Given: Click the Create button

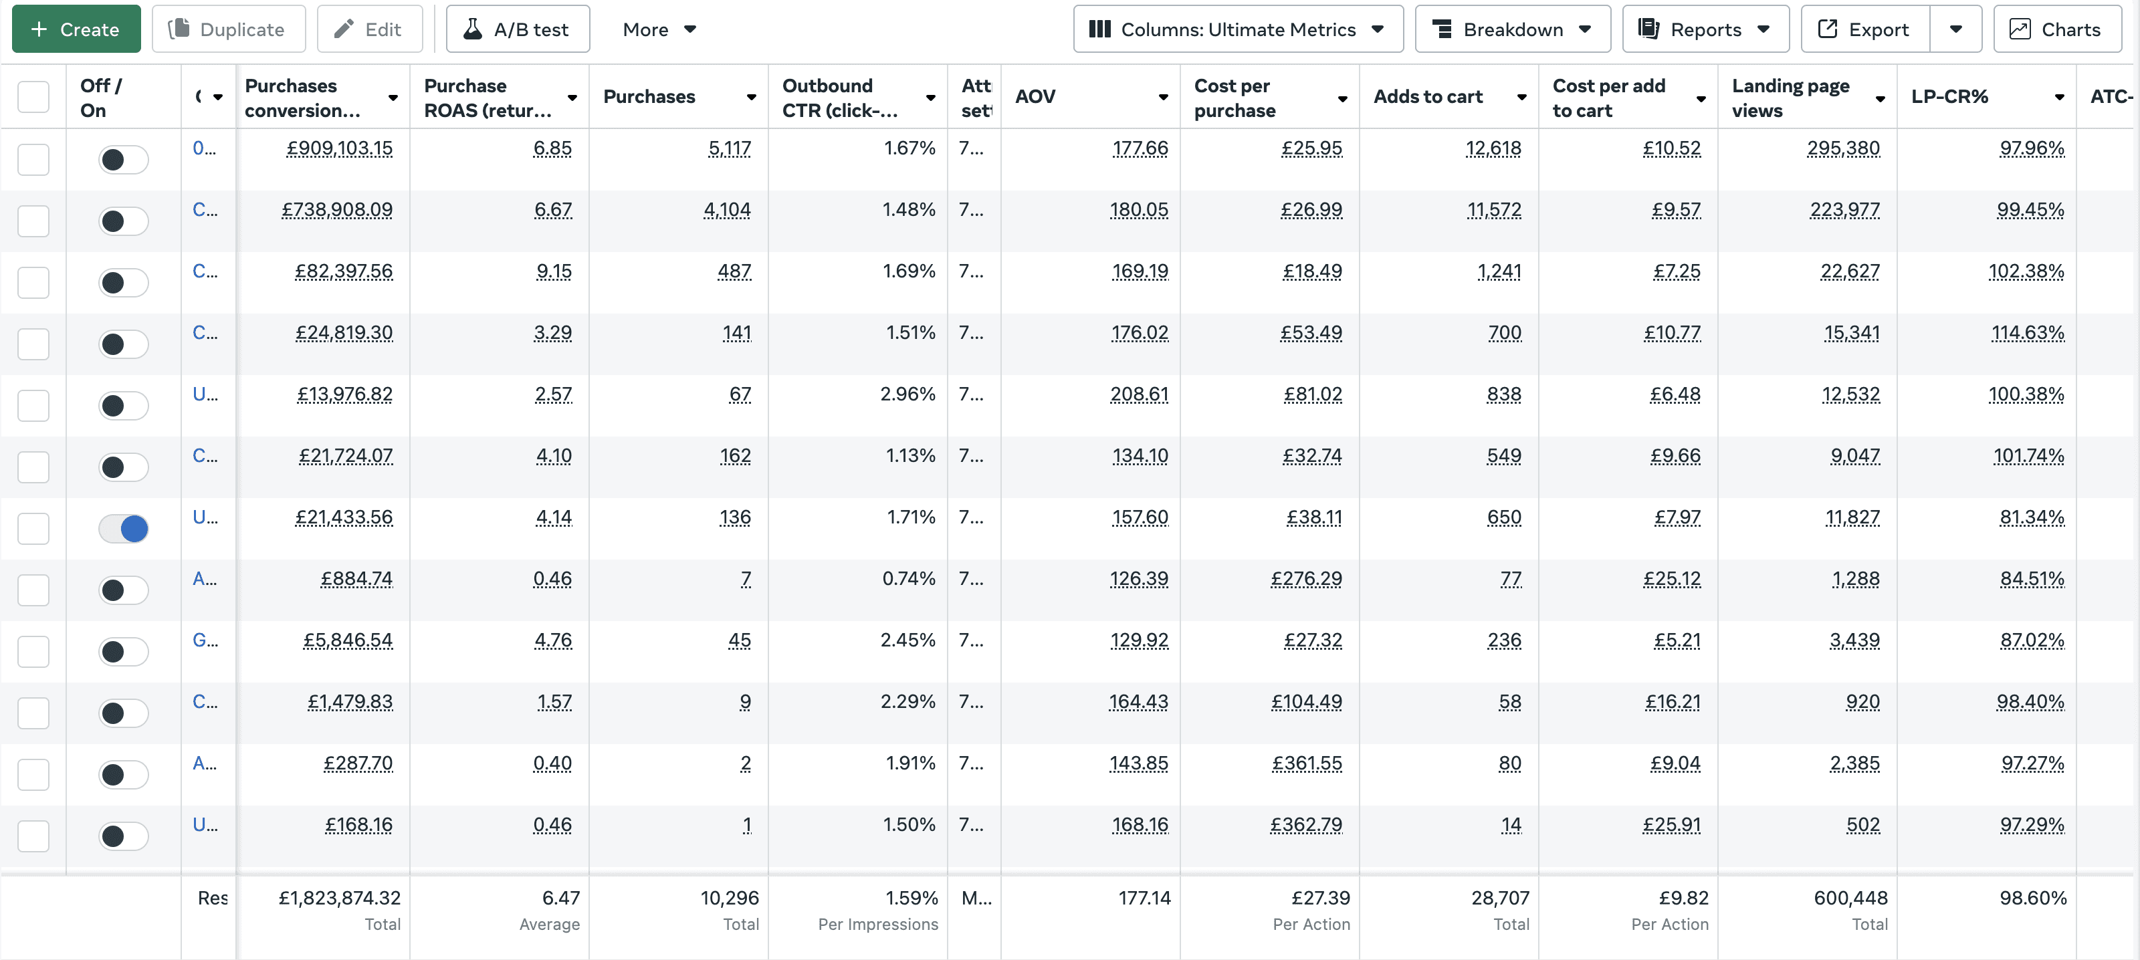Looking at the screenshot, I should [x=76, y=29].
